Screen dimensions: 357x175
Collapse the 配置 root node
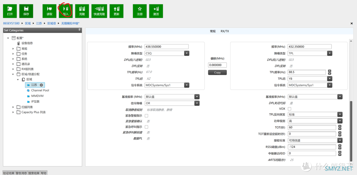point(8,38)
